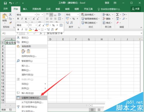Switch to the Data tab
Viewport: 144px width, 112px height.
[x=58, y=9]
